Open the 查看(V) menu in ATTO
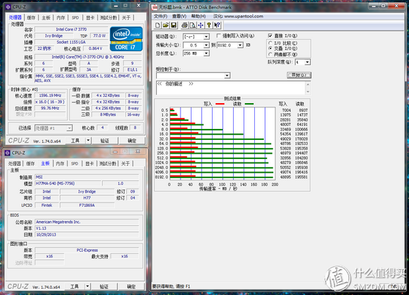This screenshot has width=409, height=295. pyautogui.click(x=179, y=16)
